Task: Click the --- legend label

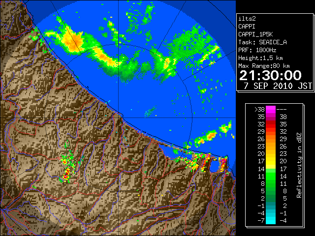Action: click(282, 110)
